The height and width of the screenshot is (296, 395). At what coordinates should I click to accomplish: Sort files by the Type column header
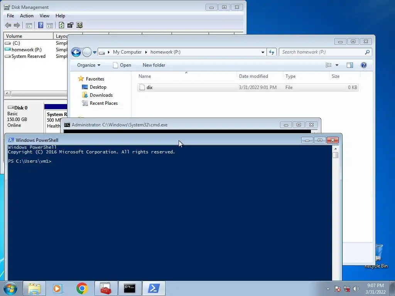coord(306,76)
